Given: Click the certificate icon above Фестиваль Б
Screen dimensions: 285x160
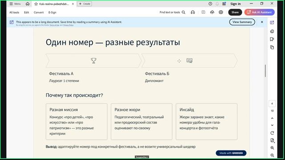Looking at the screenshot, I should click(x=189, y=60).
